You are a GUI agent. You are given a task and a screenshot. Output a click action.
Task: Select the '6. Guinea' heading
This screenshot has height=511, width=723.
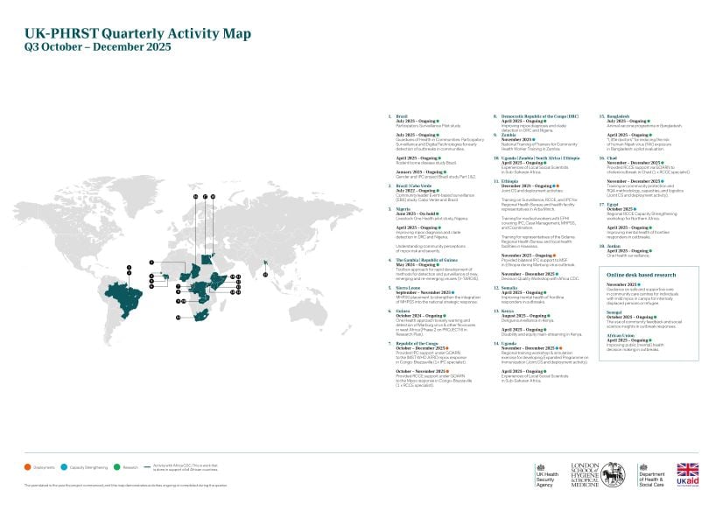pyautogui.click(x=399, y=311)
